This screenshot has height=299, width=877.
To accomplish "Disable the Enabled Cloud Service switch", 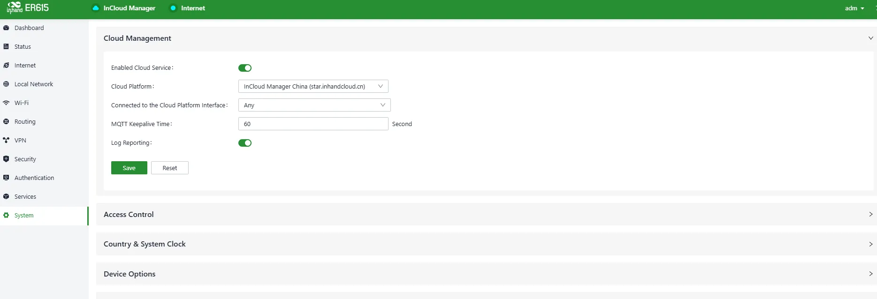I will click(245, 68).
